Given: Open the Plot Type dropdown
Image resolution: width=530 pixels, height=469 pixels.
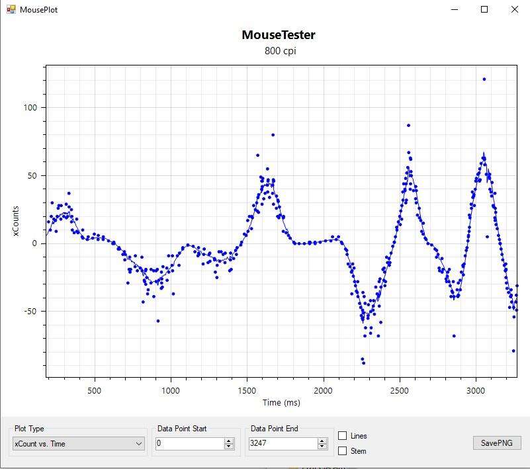Looking at the screenshot, I should click(x=79, y=444).
